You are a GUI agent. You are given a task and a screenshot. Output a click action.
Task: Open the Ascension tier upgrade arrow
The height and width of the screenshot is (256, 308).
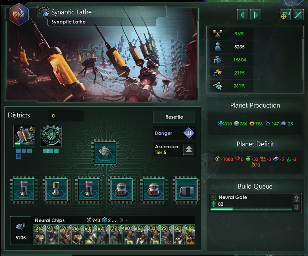click(x=188, y=149)
